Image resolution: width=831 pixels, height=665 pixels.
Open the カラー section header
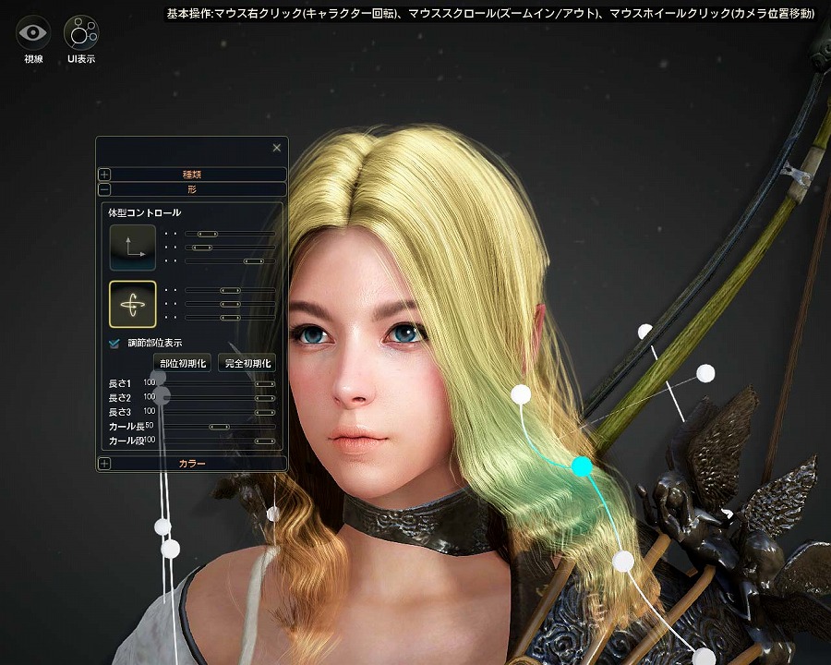191,463
